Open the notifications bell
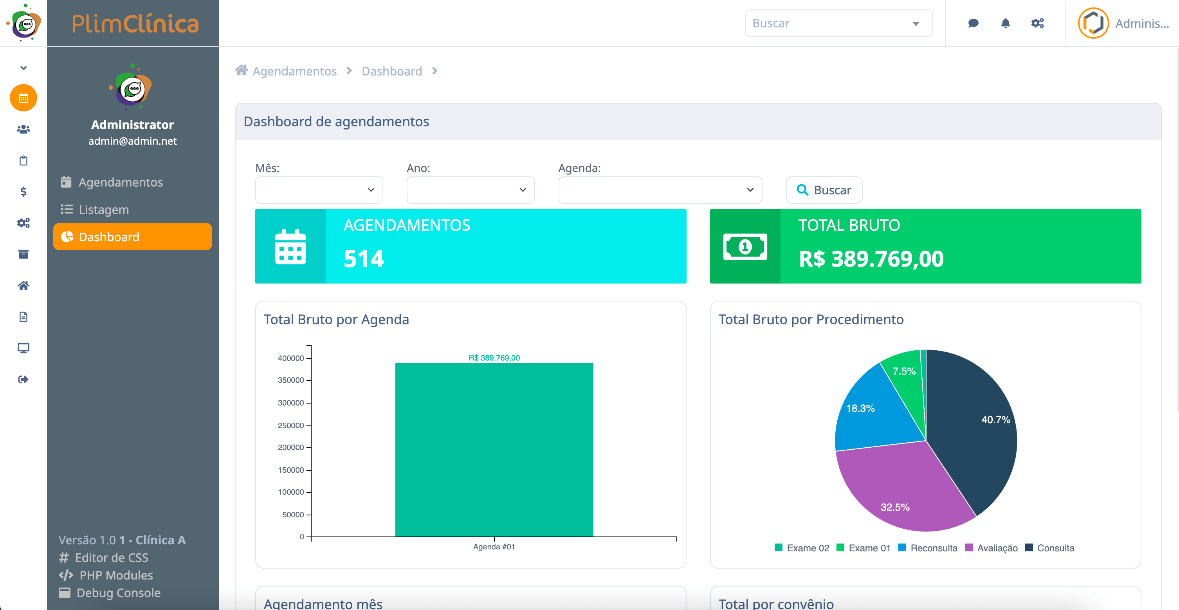Screen dimensions: 1179x610 coord(1005,23)
